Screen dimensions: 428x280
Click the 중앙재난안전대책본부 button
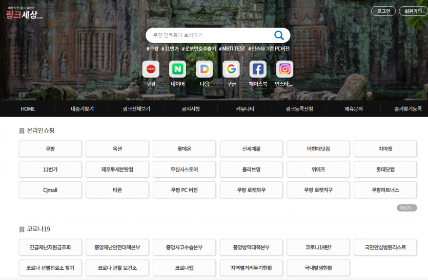(x=117, y=247)
